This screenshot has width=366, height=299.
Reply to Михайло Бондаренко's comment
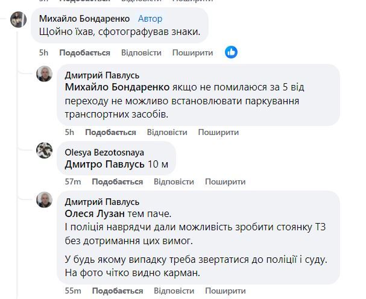[x=141, y=53]
